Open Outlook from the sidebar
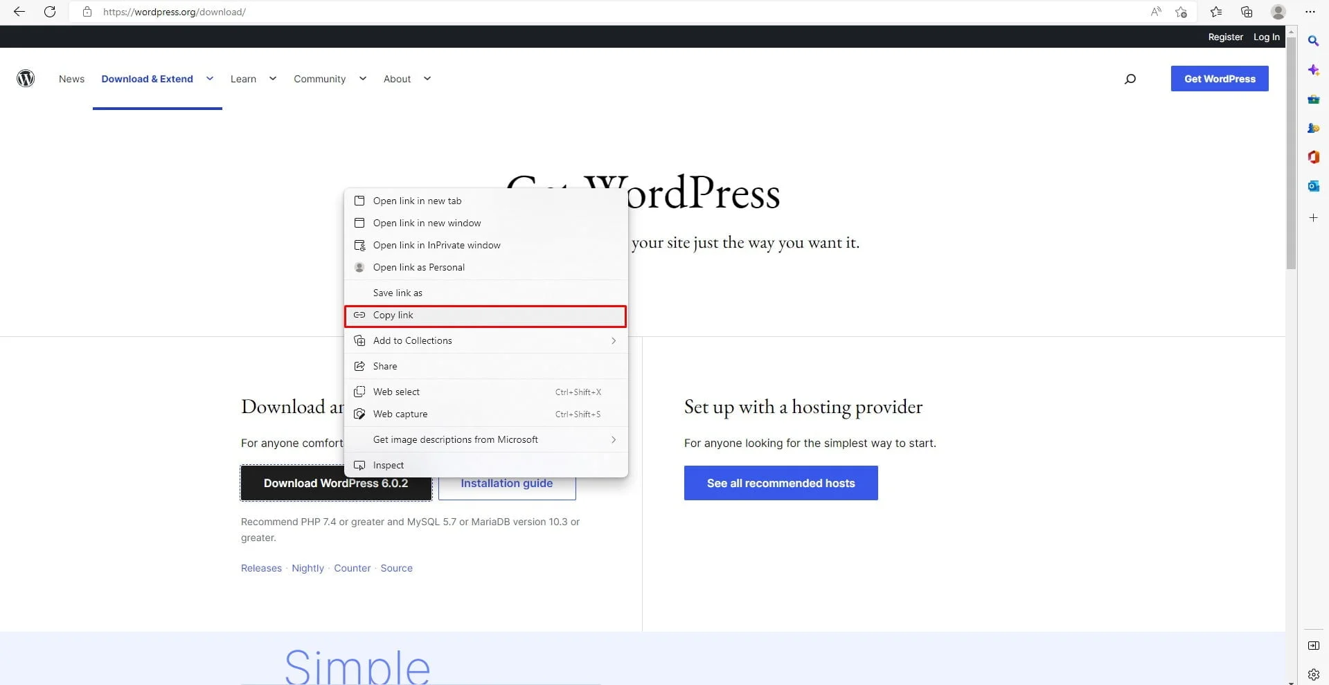This screenshot has height=685, width=1329. 1313,185
